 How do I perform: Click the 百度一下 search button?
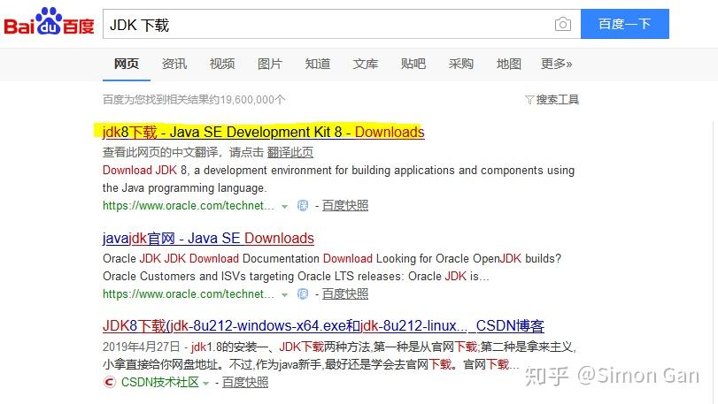tap(624, 24)
